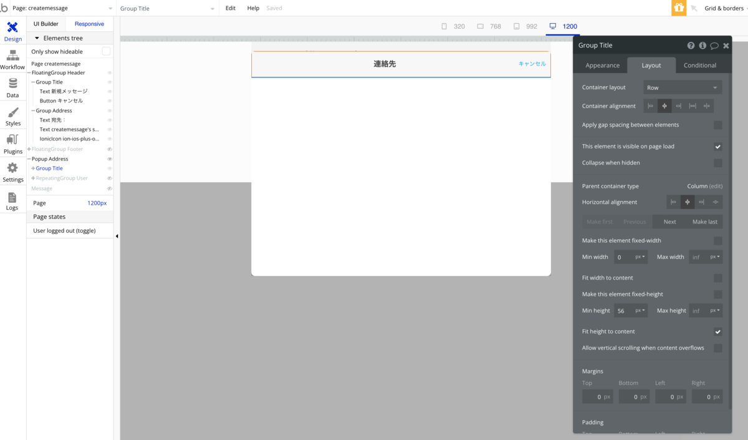Select the 320 mobile breakpoint icon
The width and height of the screenshot is (748, 440).
pyautogui.click(x=444, y=26)
